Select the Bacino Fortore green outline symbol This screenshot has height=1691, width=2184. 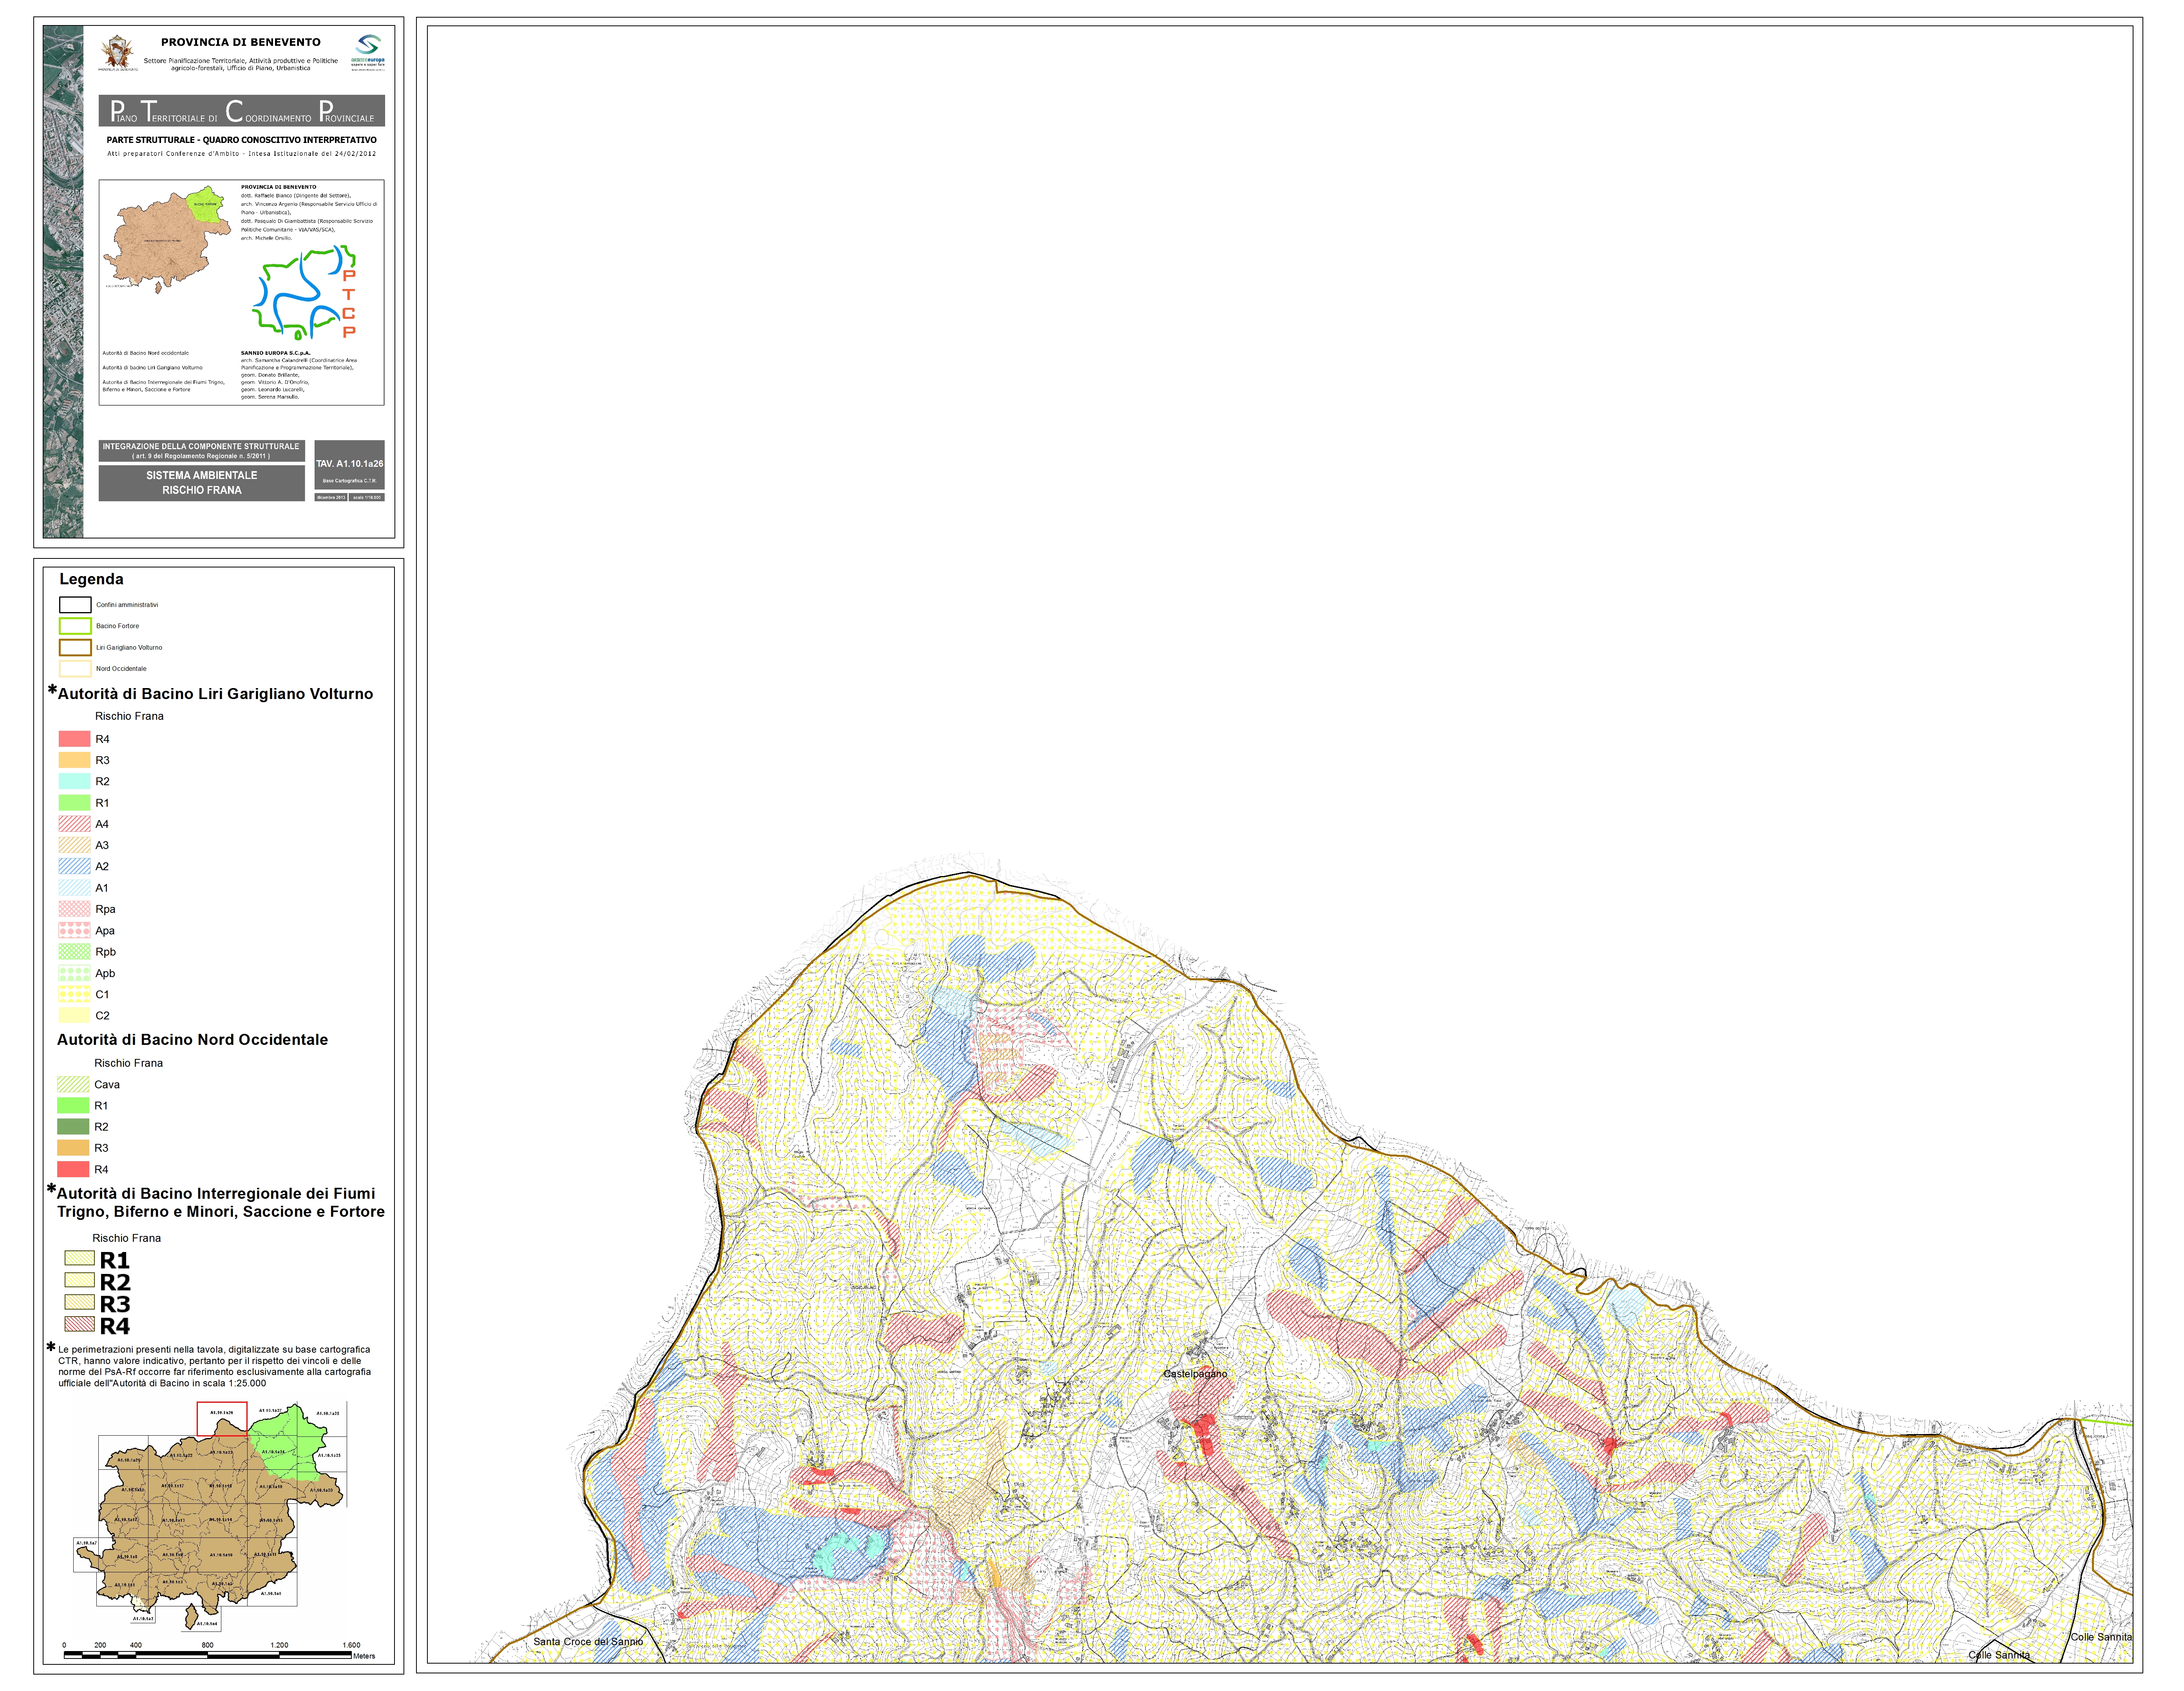(75, 626)
